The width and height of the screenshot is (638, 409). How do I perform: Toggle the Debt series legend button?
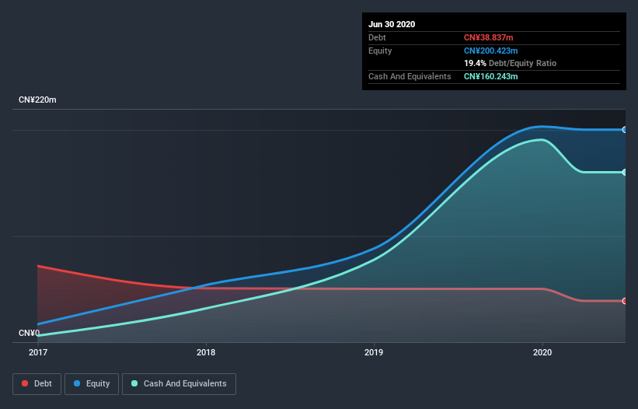point(37,384)
